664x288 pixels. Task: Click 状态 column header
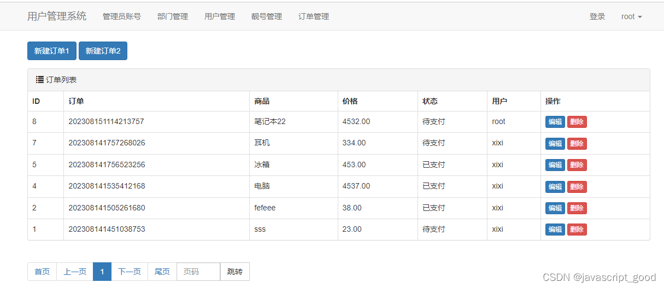430,101
